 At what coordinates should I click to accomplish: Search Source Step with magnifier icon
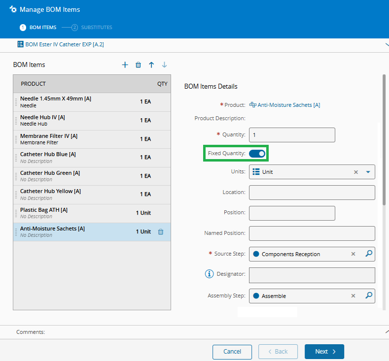(368, 254)
